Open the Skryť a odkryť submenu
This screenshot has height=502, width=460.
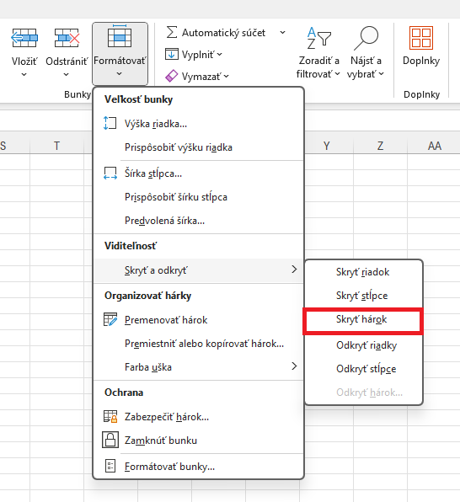(199, 270)
